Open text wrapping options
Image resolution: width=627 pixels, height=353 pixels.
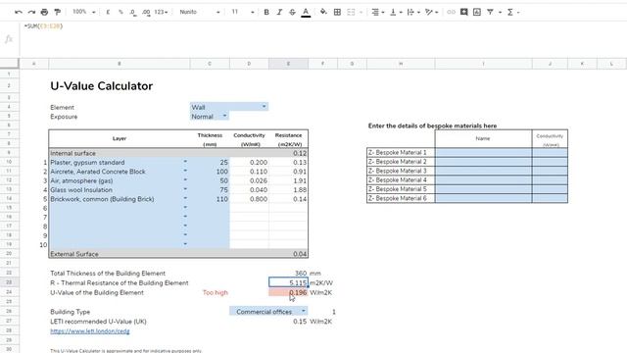(413, 12)
